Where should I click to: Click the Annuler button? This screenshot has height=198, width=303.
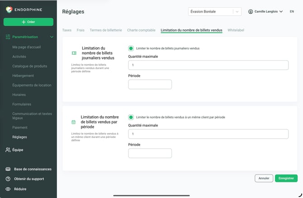pos(264,178)
